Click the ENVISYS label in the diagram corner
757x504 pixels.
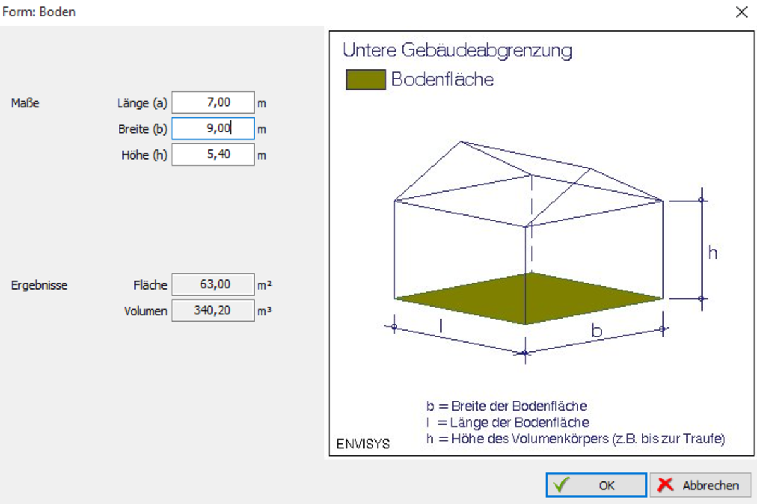(x=362, y=444)
